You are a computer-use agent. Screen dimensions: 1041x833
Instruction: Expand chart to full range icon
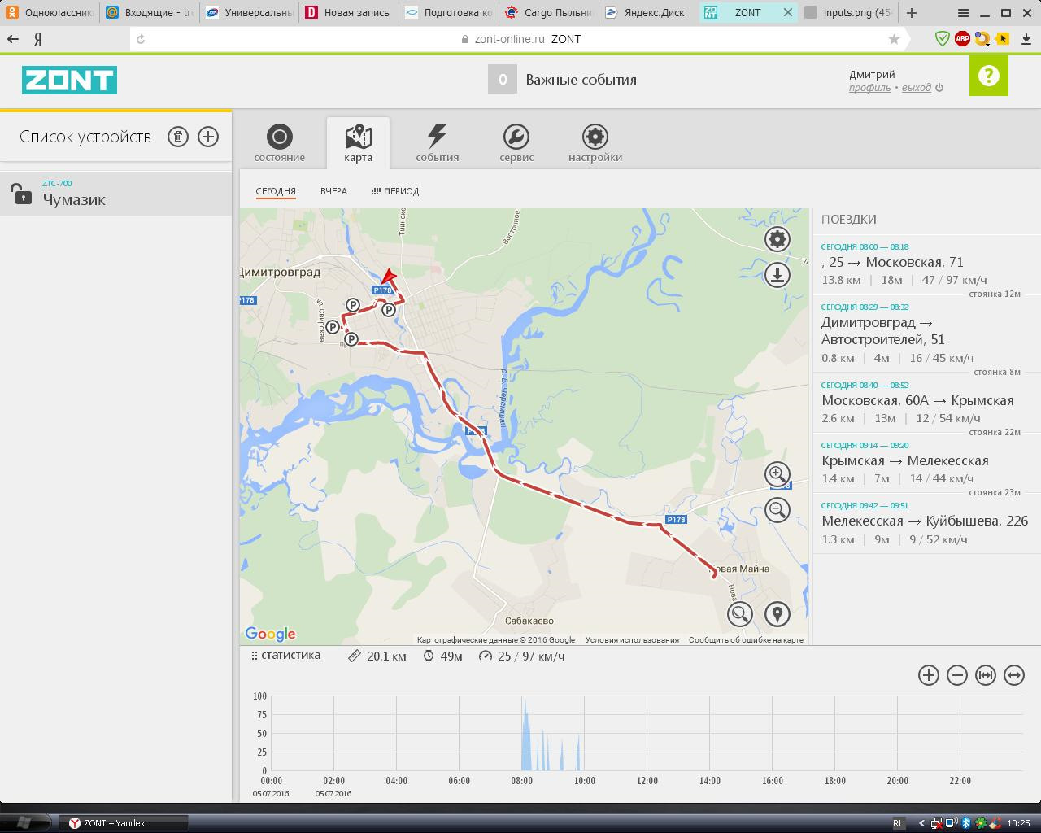point(1014,675)
